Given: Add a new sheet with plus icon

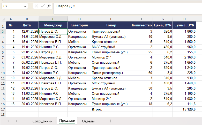Looking at the screenshot, I should pyautogui.click(x=110, y=121).
